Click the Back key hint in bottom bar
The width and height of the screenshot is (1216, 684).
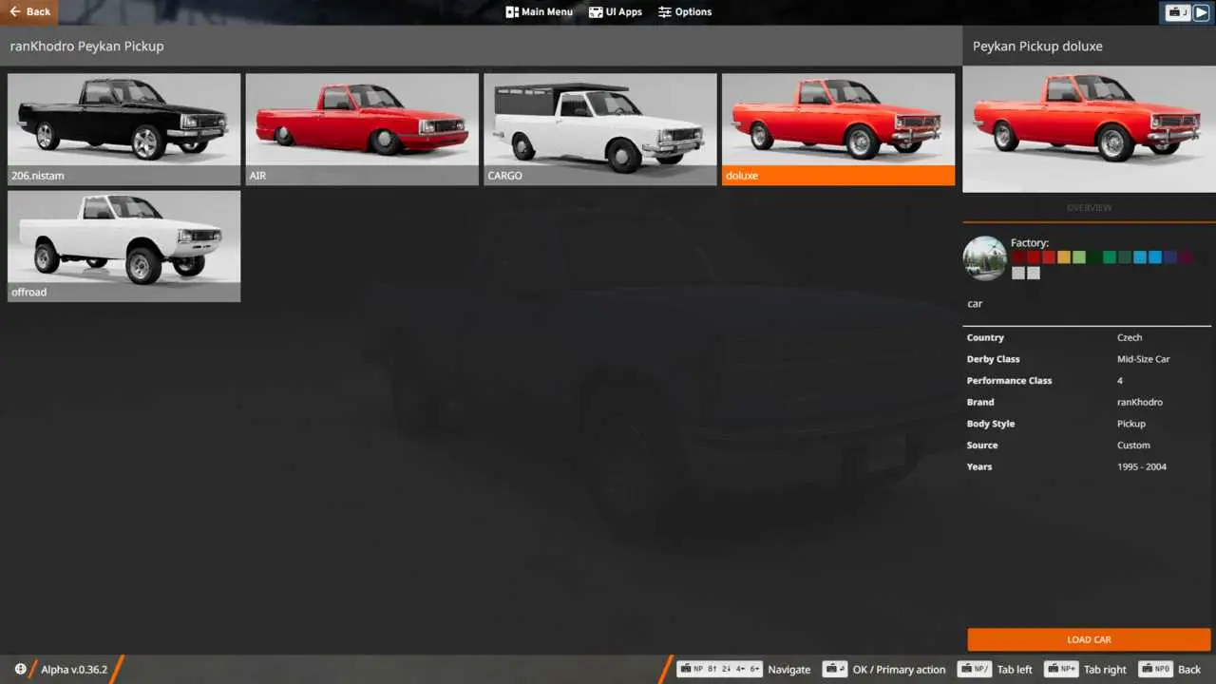1170,670
